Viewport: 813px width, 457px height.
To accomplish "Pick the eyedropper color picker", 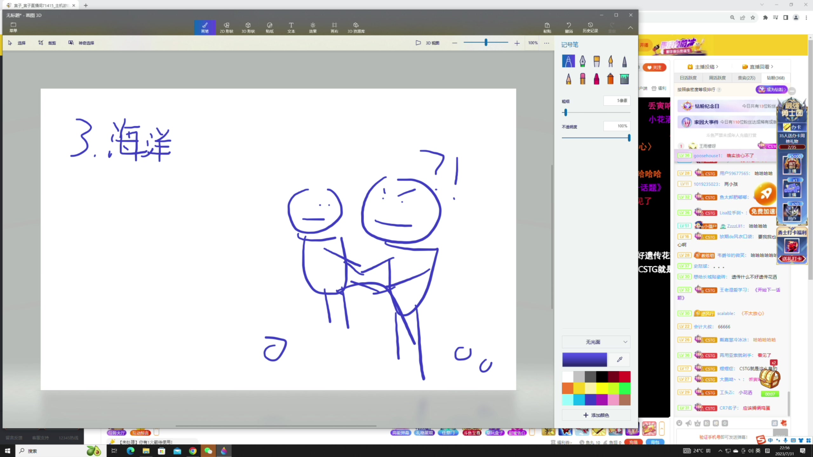I will (620, 360).
